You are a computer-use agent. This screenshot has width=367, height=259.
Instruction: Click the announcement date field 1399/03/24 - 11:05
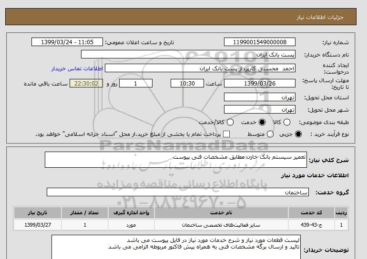tap(67, 42)
